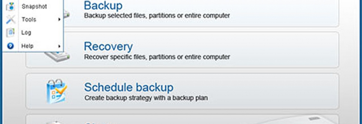Click the blue Help question mark icon
362x124 pixels.
point(10,46)
